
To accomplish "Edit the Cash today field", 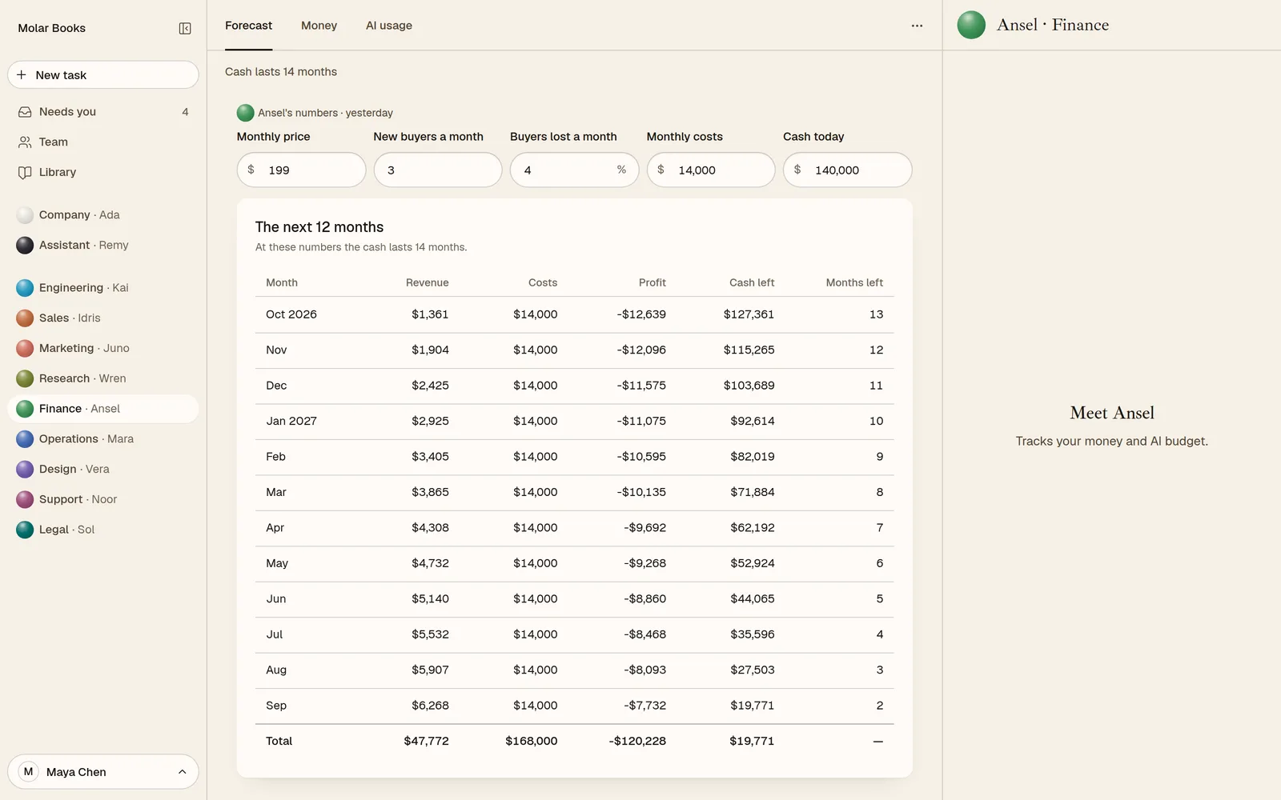I will click(x=847, y=170).
